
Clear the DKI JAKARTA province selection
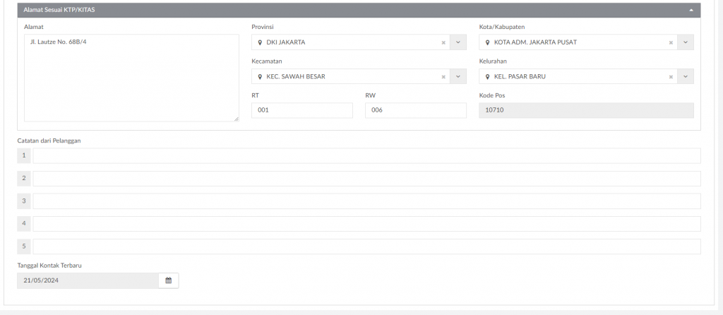(443, 42)
